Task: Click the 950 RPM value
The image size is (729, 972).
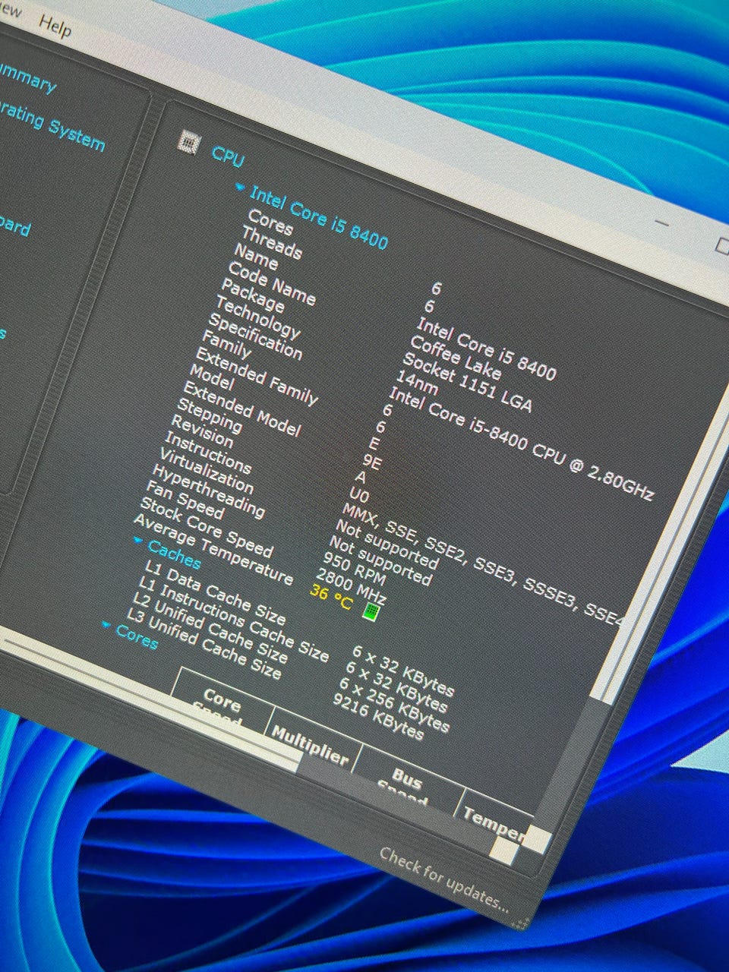Action: (x=355, y=567)
